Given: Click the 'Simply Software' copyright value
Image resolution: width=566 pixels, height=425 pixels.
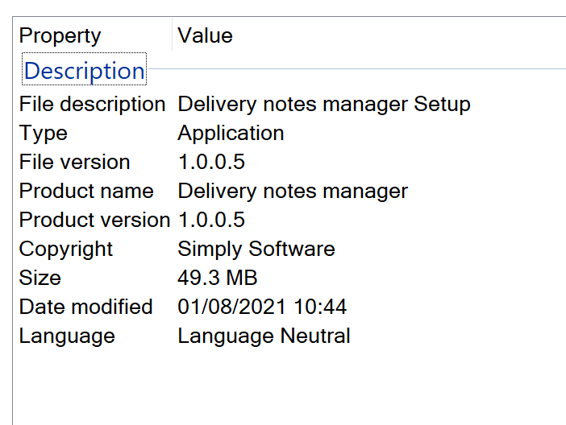Looking at the screenshot, I should point(256,250).
